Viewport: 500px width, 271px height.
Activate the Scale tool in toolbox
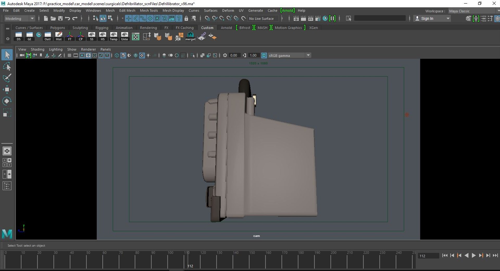(7, 112)
